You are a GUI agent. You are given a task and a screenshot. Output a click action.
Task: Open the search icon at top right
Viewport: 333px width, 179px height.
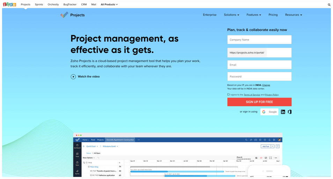tap(329, 5)
